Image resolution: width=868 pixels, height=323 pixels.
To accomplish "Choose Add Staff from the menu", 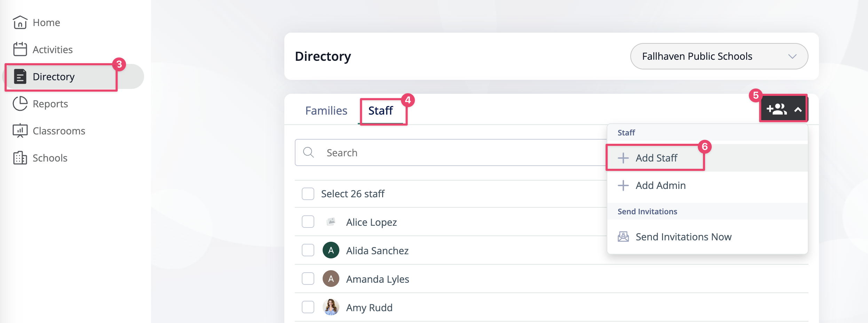I will [656, 158].
